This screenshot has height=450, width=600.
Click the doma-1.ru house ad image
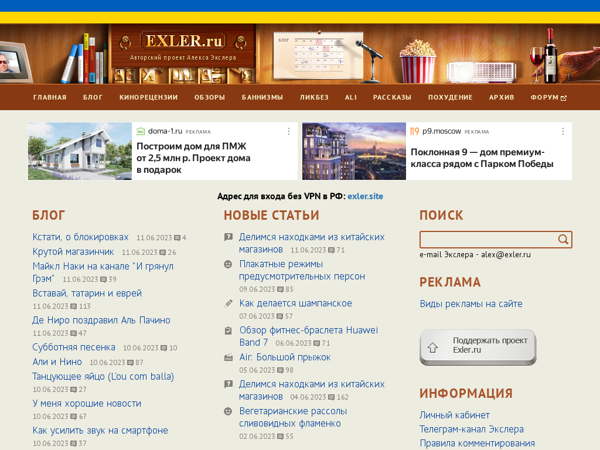[x=80, y=151]
